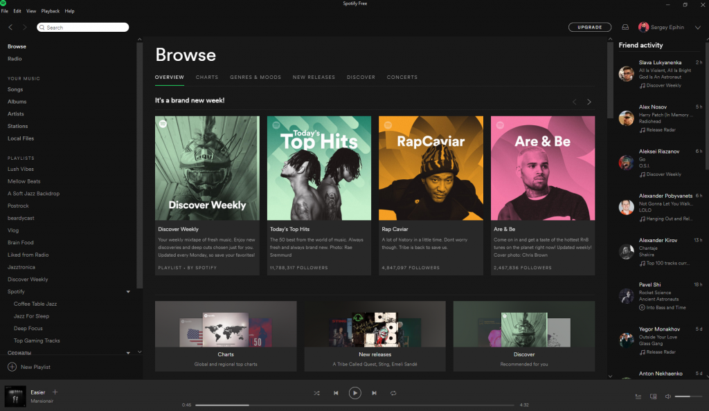Viewport: 709px width, 411px height.
Task: Add Easier to your music with plus icon
Action: click(x=55, y=392)
